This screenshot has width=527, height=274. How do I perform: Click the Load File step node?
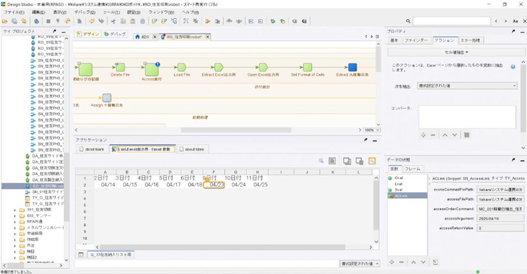[181, 67]
